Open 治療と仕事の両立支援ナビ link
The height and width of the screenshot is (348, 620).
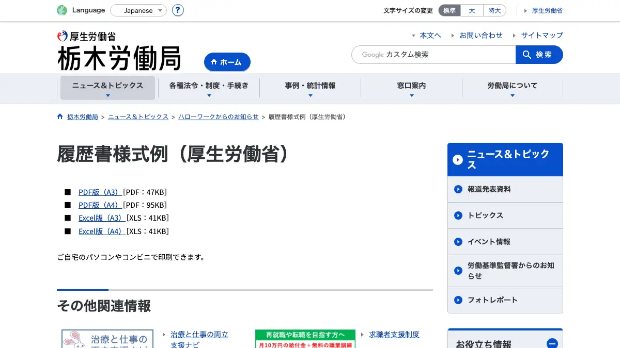pos(199,339)
